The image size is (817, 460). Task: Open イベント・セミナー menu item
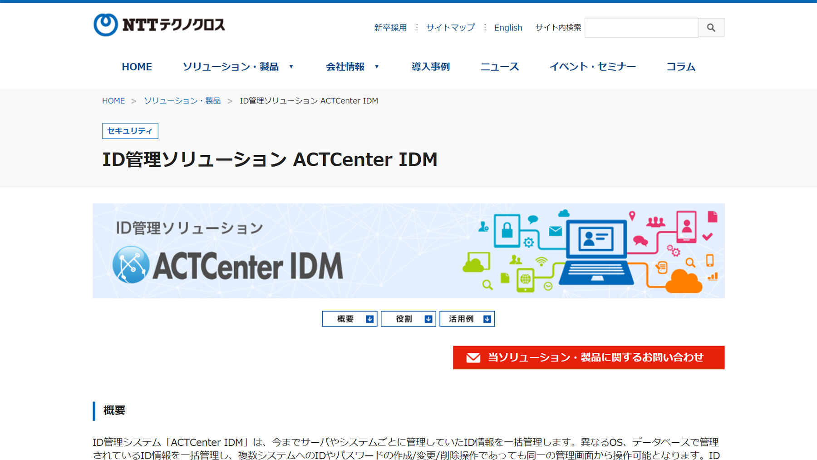click(x=592, y=67)
